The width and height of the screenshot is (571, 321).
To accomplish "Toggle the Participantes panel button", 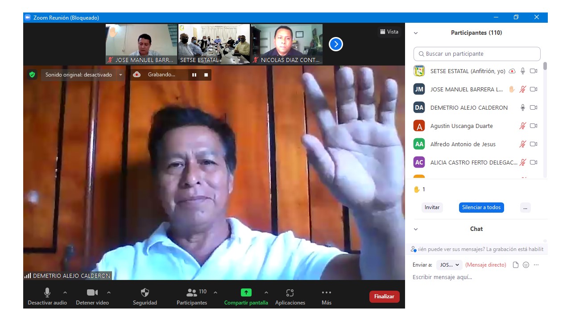I will [x=192, y=296].
